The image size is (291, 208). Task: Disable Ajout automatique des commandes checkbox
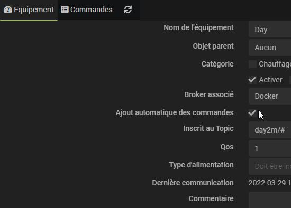coord(252,113)
